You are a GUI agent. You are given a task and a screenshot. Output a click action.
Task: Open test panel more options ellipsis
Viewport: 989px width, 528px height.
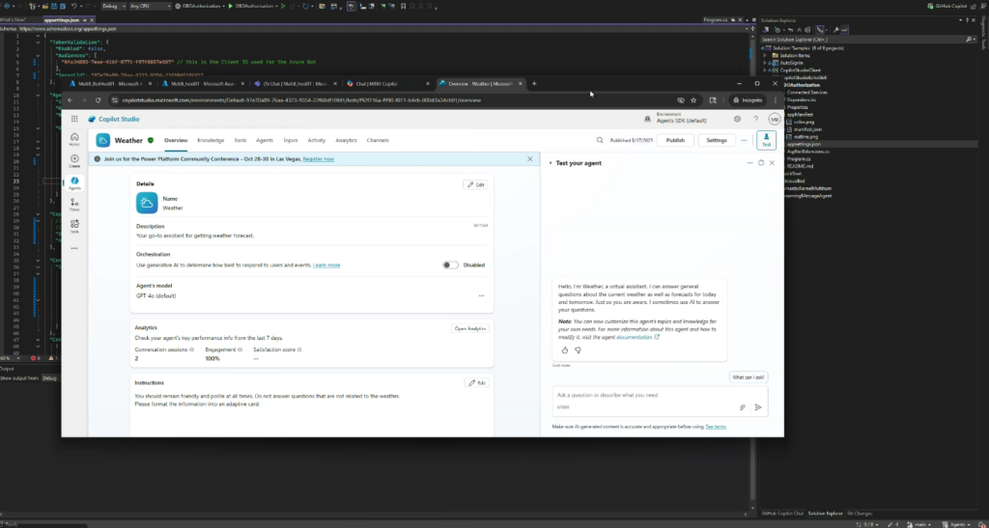tap(749, 162)
